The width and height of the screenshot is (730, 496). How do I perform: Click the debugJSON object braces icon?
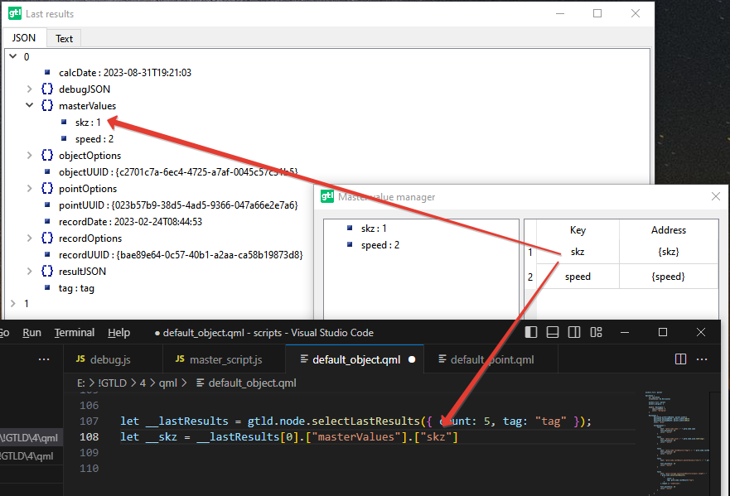tap(47, 89)
